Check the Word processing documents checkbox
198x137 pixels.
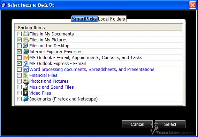[19, 69]
